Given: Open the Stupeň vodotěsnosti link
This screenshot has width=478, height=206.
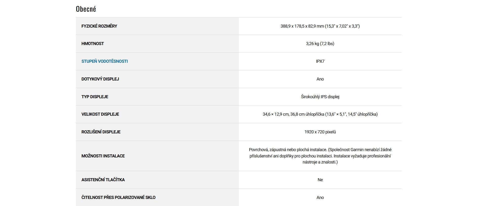Looking at the screenshot, I should point(105,61).
